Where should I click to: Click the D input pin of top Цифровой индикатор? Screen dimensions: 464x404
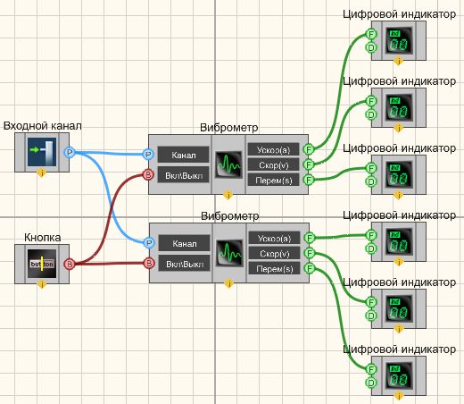[x=371, y=47]
